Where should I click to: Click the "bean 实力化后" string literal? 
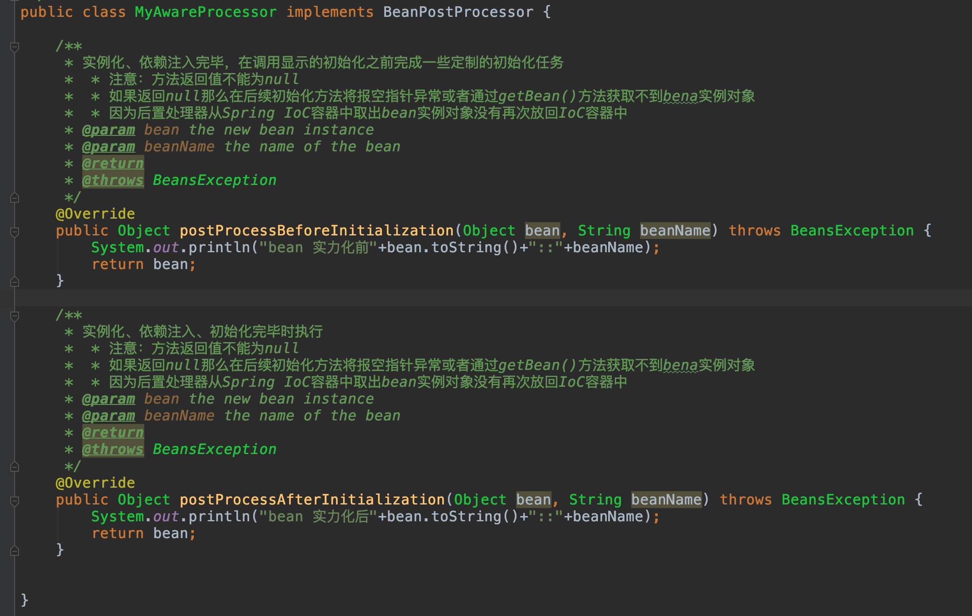click(x=318, y=516)
